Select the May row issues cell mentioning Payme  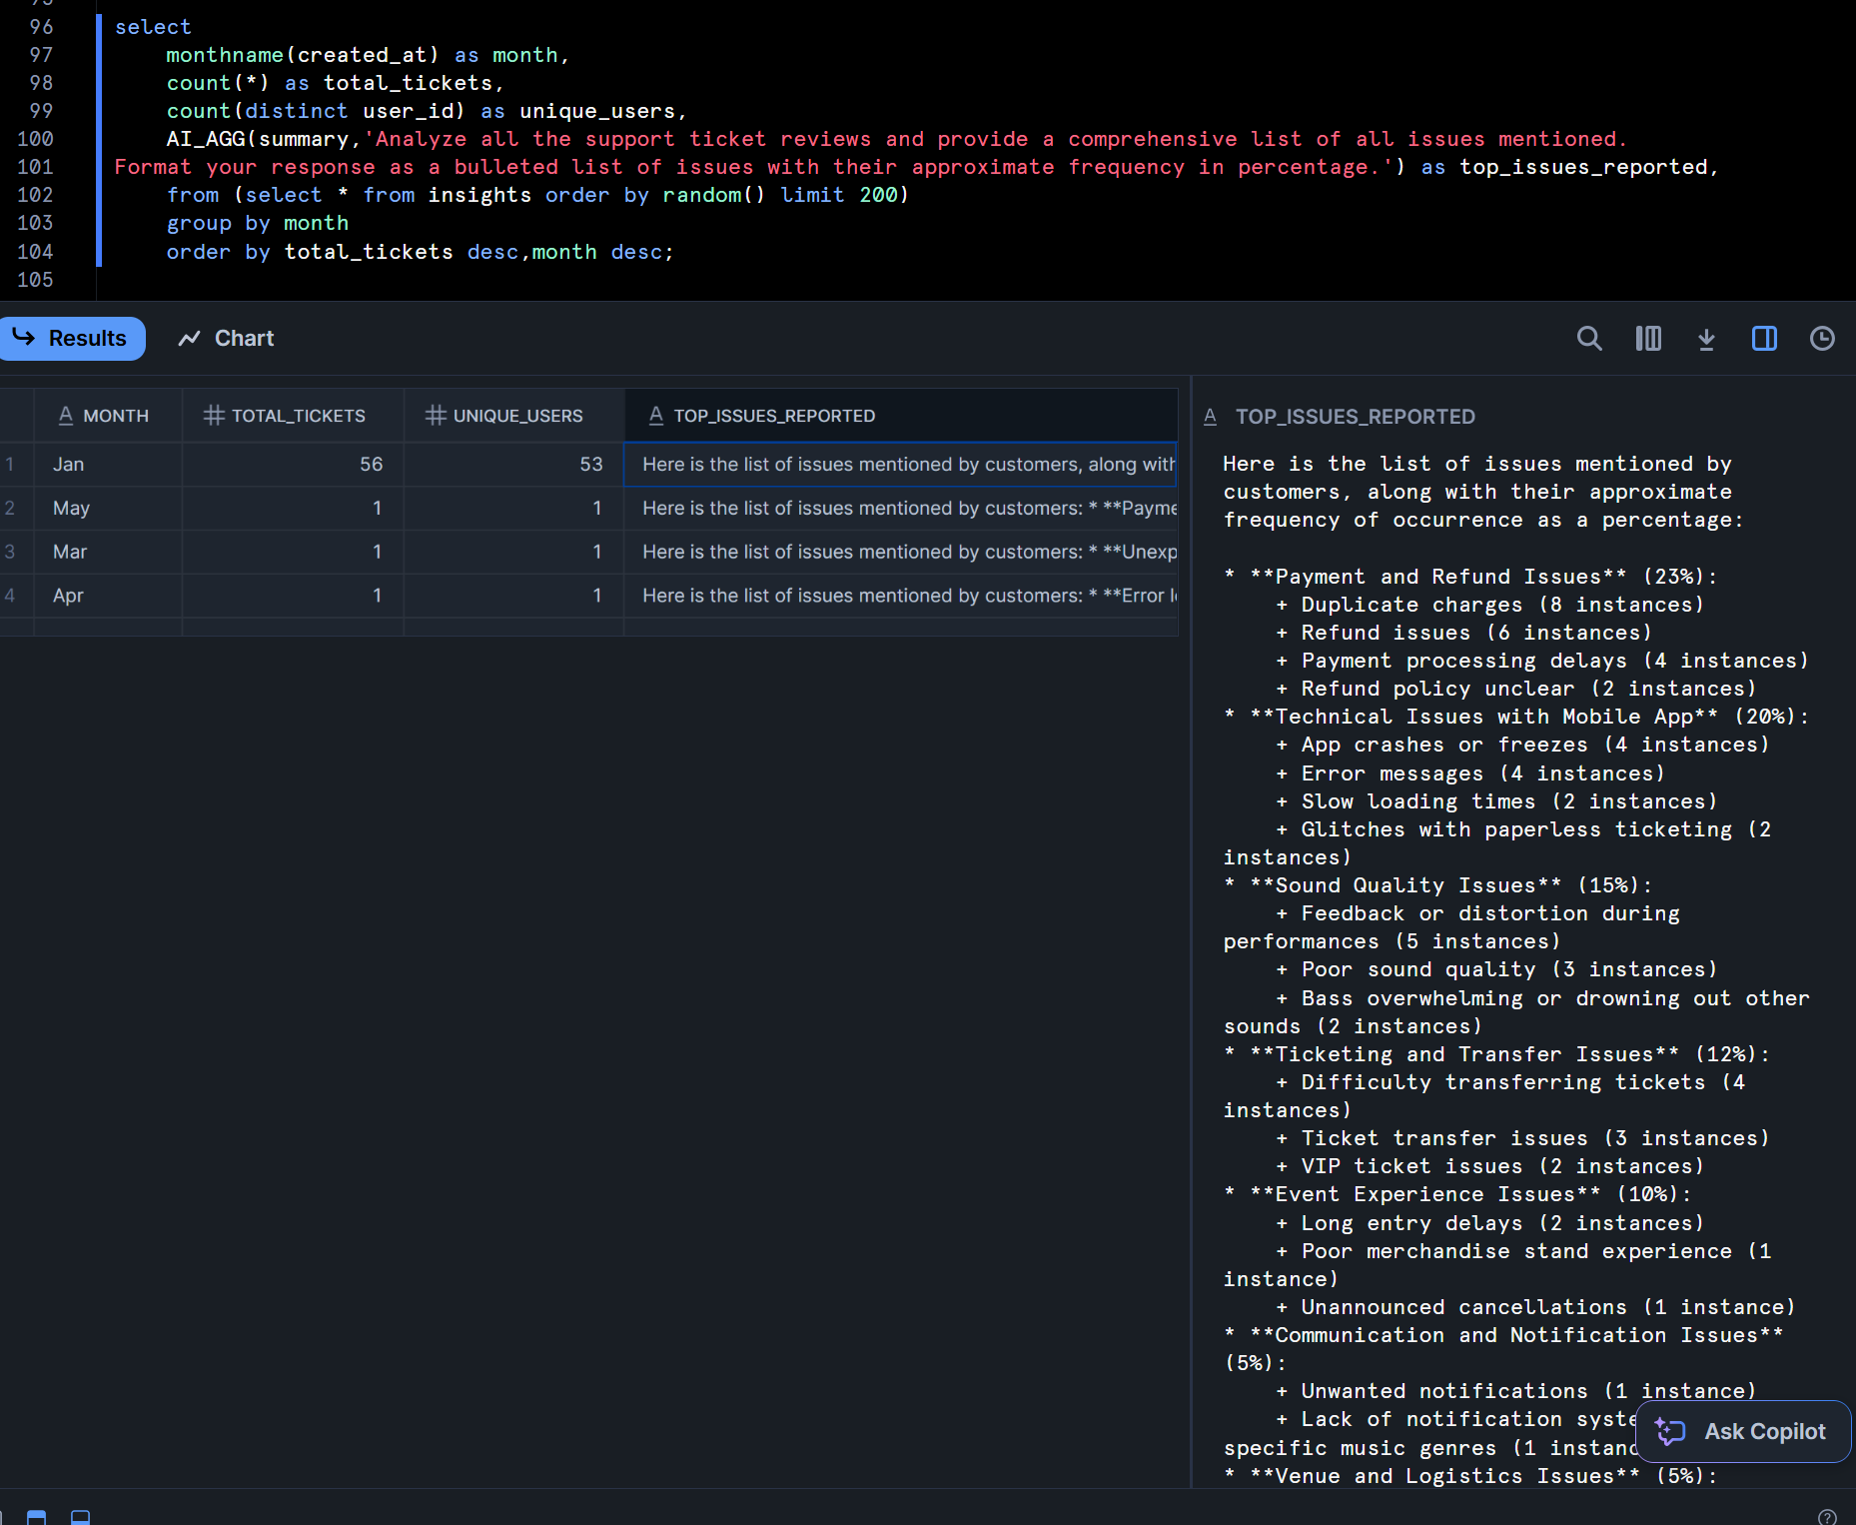click(x=901, y=508)
